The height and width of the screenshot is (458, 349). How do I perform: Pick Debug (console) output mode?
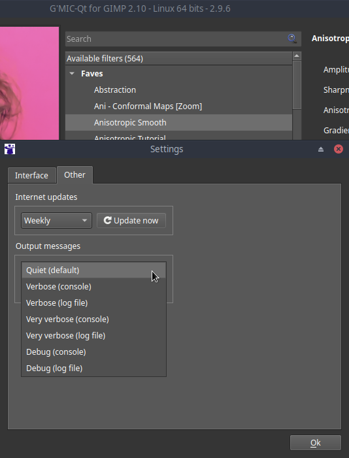point(93,352)
